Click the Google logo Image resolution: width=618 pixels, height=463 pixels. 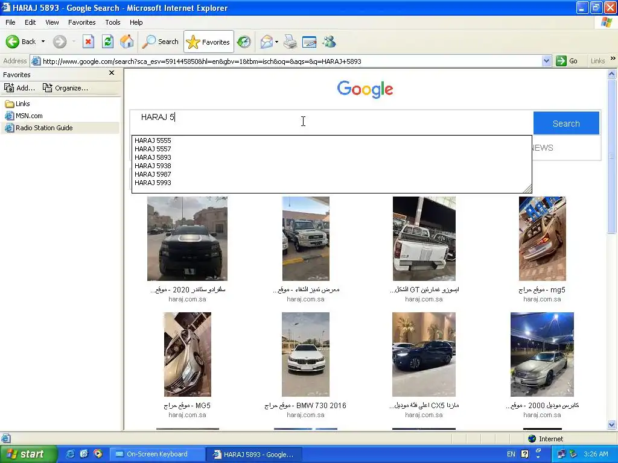click(x=365, y=89)
